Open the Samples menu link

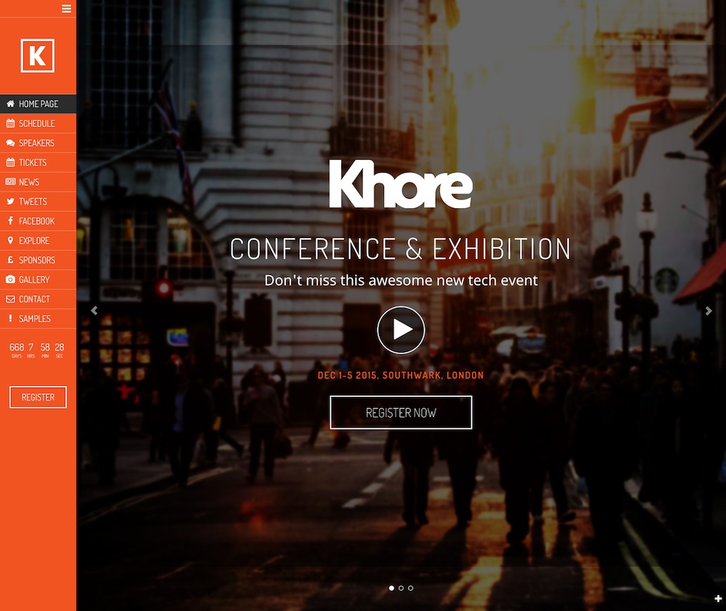[38, 319]
